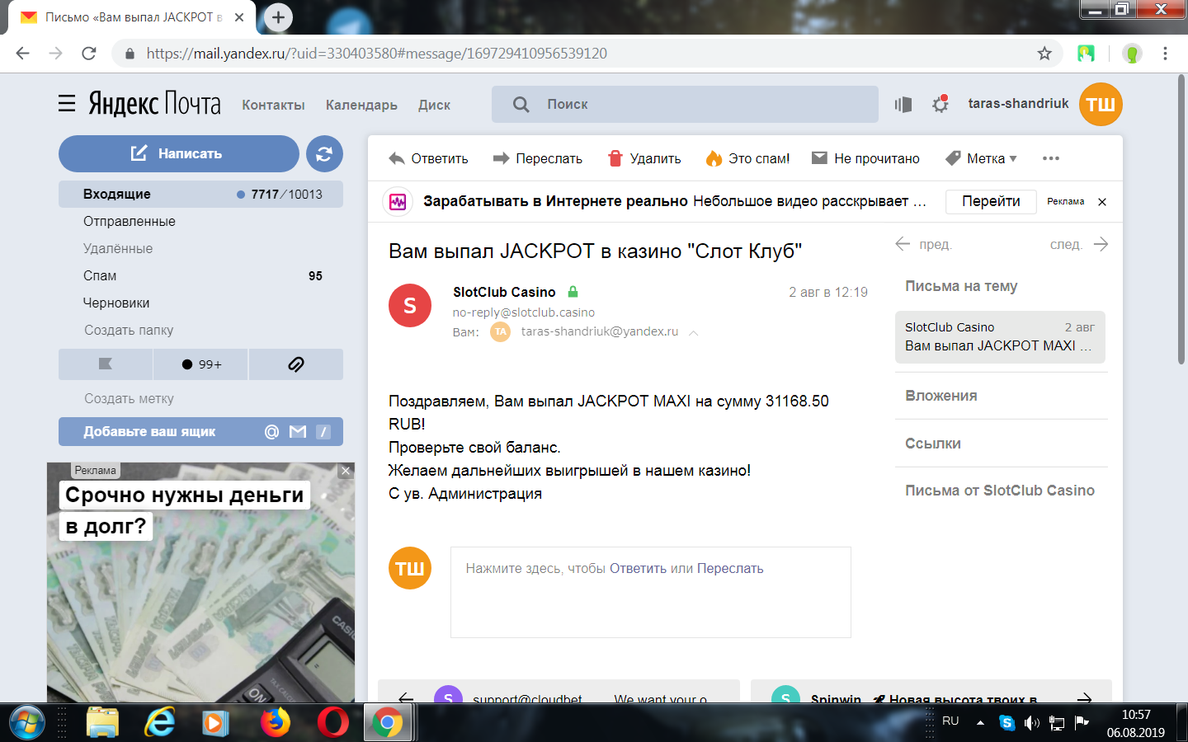Expand Письма от SlotClub Casino section

pyautogui.click(x=1000, y=491)
